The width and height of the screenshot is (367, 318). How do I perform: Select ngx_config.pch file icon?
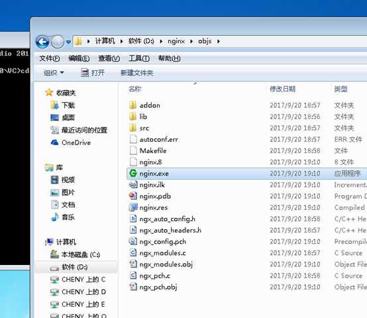tap(133, 241)
